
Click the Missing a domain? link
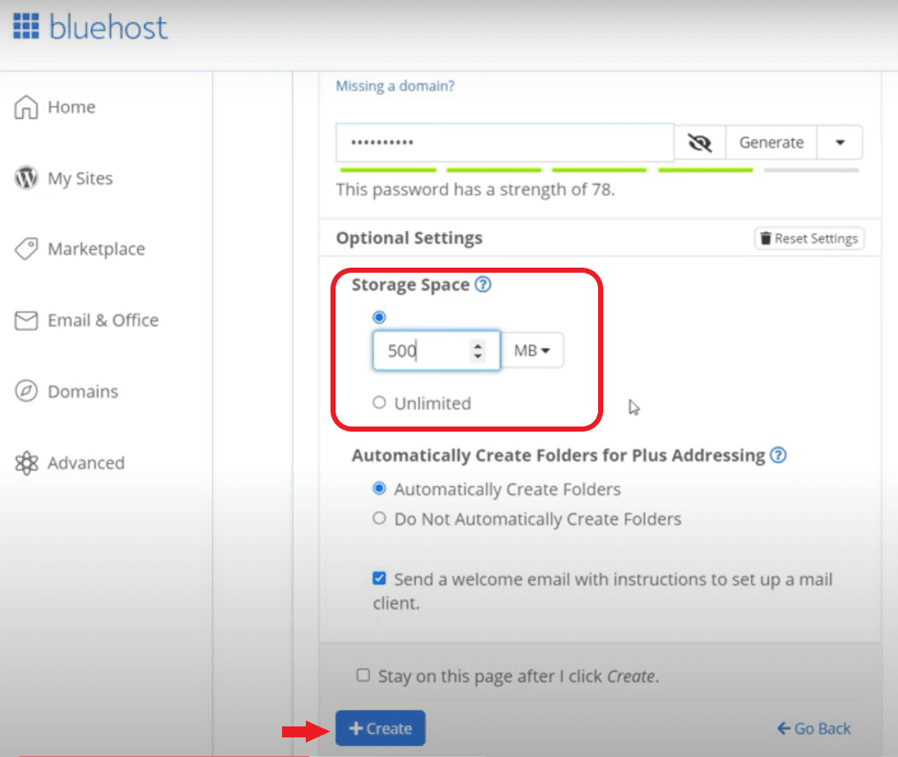[x=395, y=86]
